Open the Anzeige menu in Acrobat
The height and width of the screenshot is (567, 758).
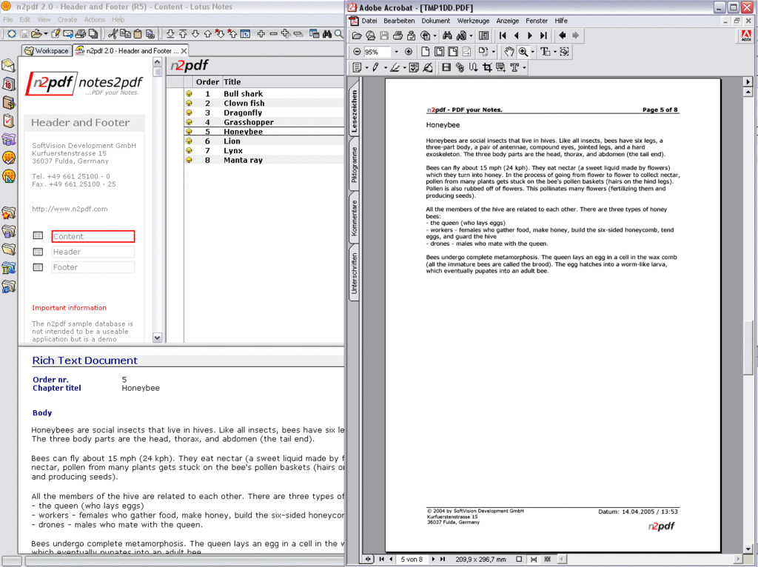coord(507,21)
